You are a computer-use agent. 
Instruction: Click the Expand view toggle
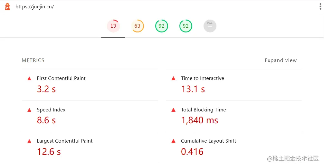[281, 60]
